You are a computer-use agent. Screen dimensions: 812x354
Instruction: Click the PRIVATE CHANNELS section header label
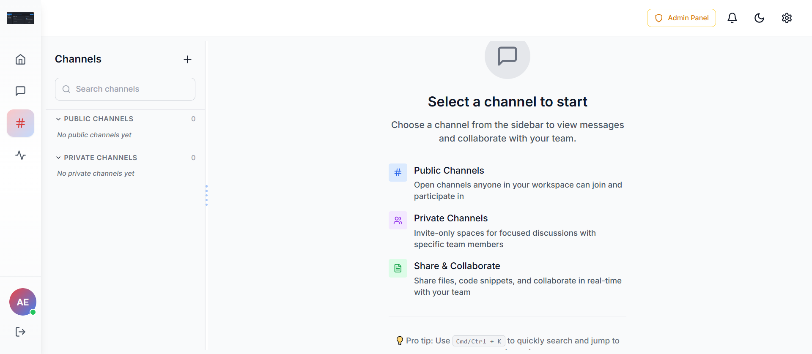tap(100, 158)
